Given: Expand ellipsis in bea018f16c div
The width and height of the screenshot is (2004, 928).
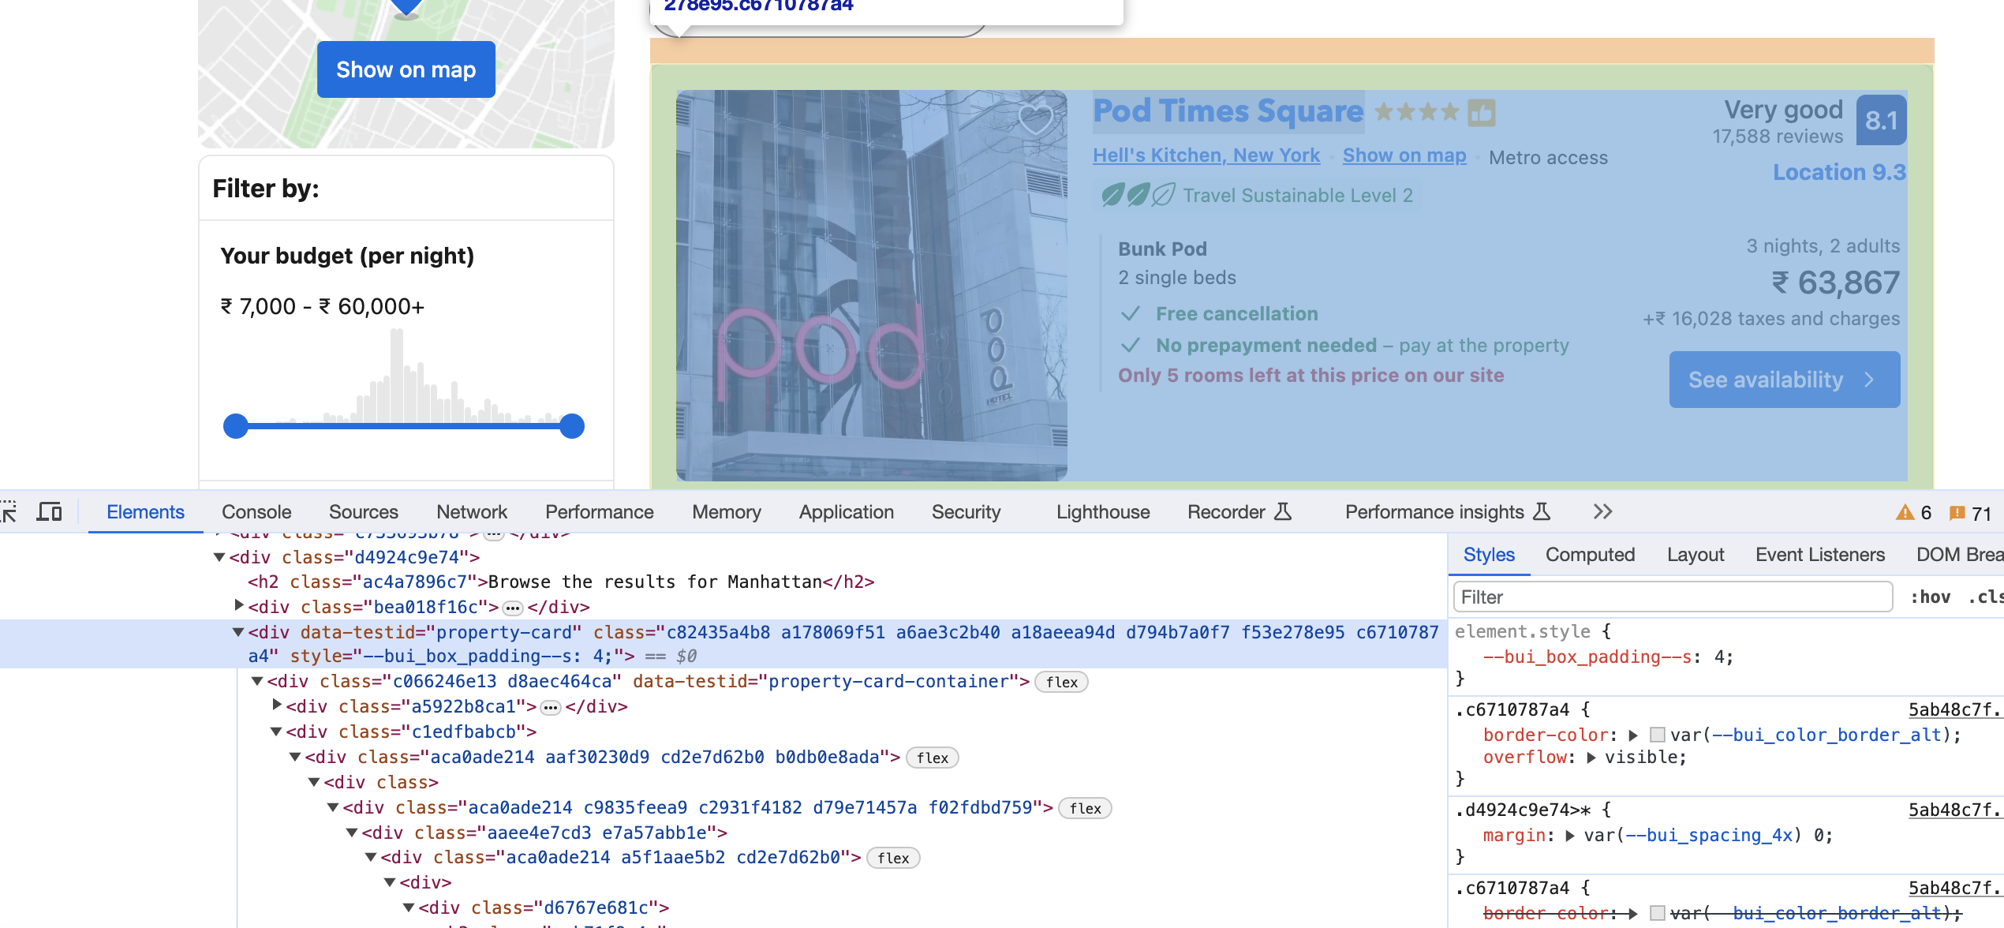Looking at the screenshot, I should [513, 608].
